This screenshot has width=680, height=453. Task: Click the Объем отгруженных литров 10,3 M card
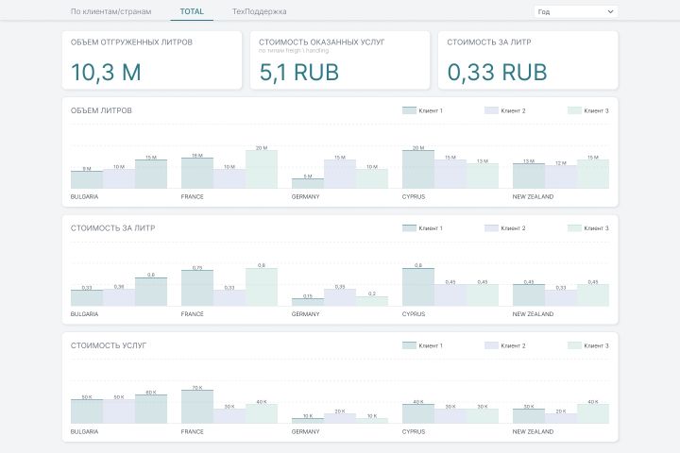click(152, 60)
